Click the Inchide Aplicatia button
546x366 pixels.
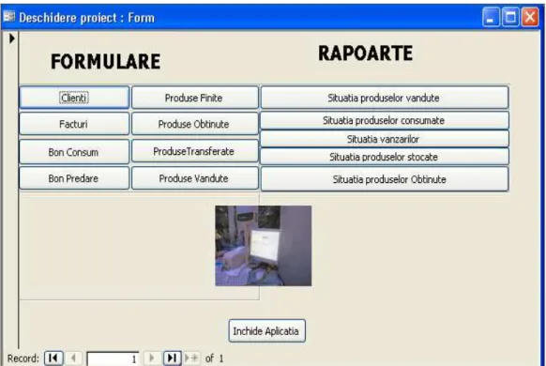[x=267, y=330]
